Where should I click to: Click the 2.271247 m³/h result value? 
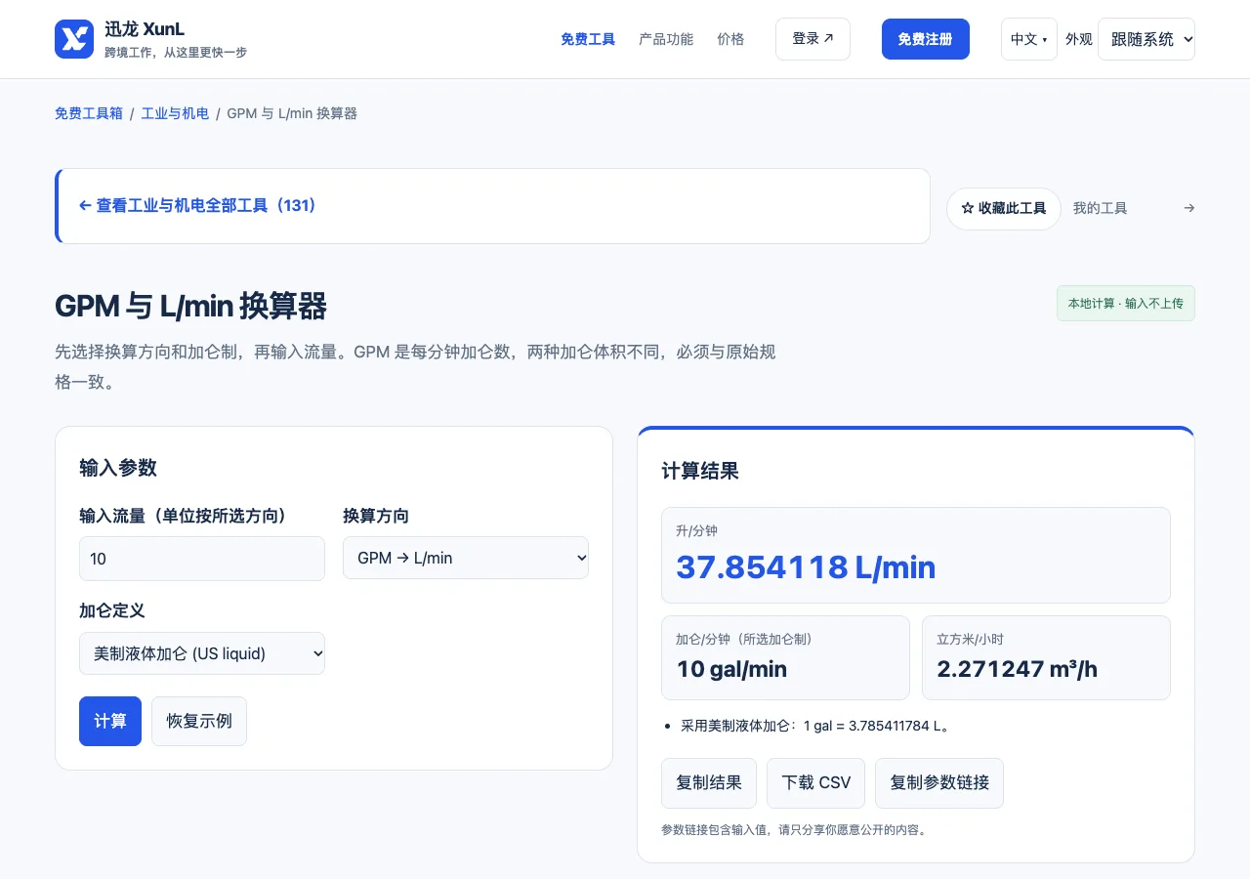click(x=1017, y=669)
